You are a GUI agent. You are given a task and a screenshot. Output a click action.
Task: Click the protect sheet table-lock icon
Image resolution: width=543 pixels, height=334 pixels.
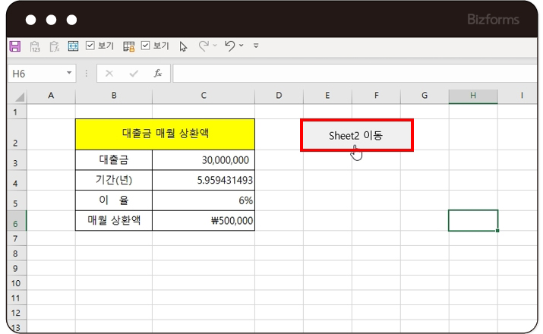click(129, 46)
